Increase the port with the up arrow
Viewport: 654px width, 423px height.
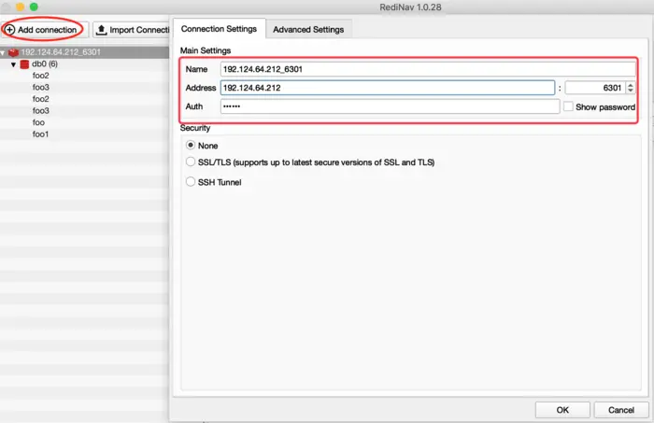pos(631,85)
